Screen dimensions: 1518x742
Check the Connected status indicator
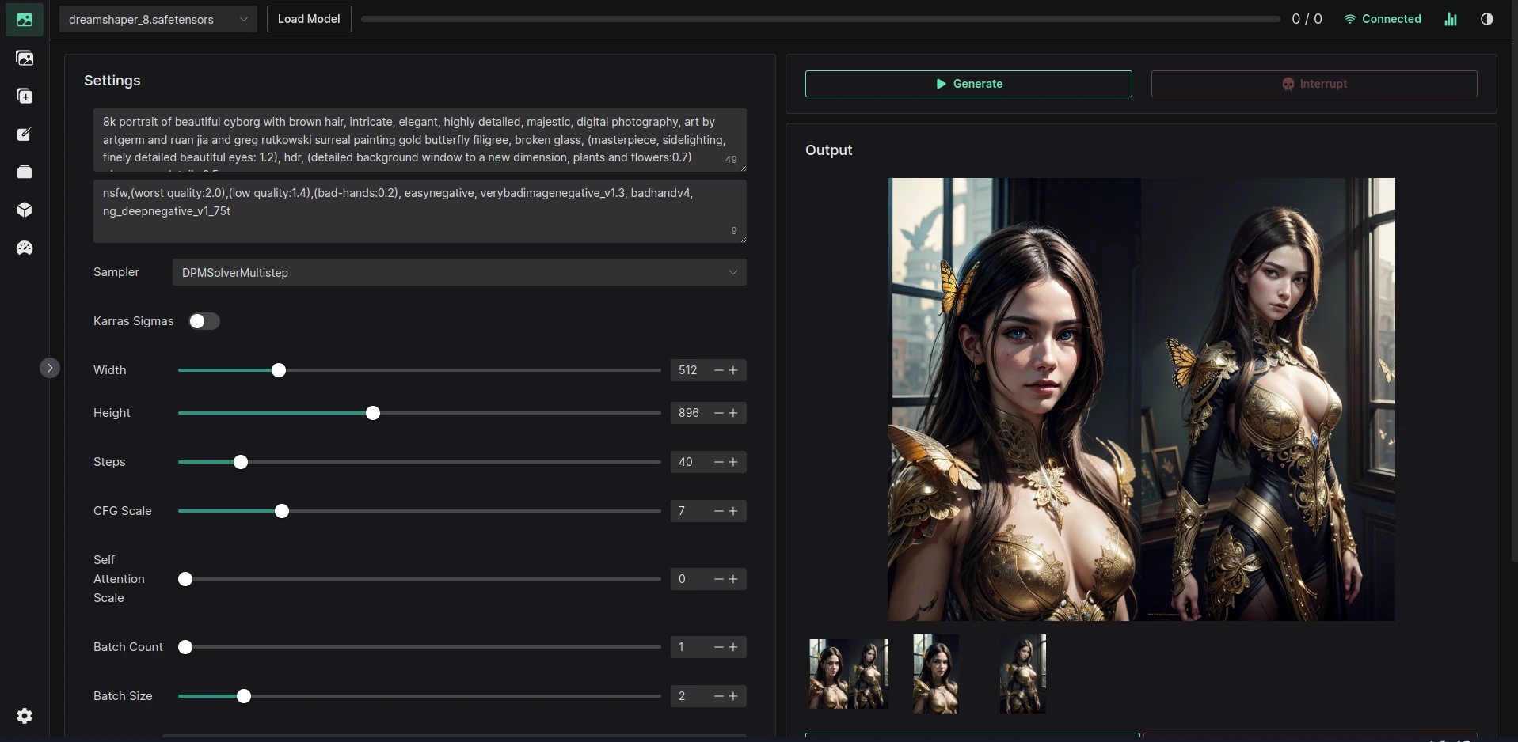tap(1382, 19)
